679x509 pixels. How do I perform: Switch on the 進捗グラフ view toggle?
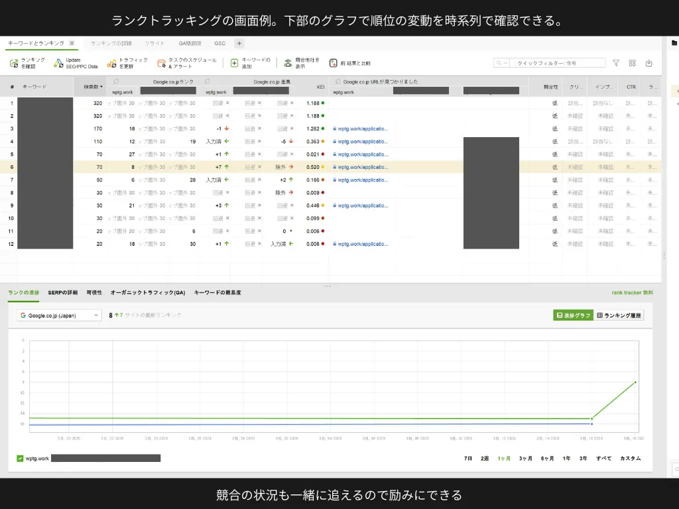(x=573, y=315)
